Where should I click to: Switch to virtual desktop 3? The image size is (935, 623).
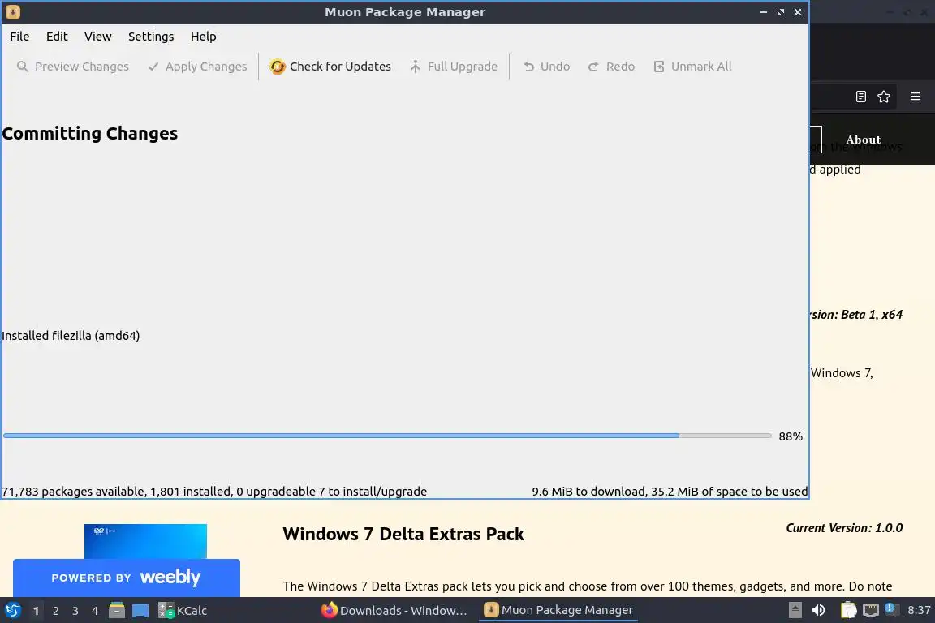coord(75,611)
